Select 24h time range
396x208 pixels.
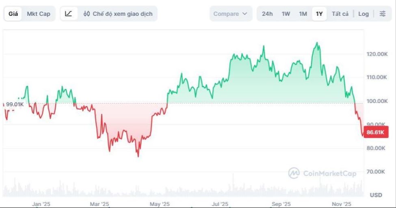[267, 14]
